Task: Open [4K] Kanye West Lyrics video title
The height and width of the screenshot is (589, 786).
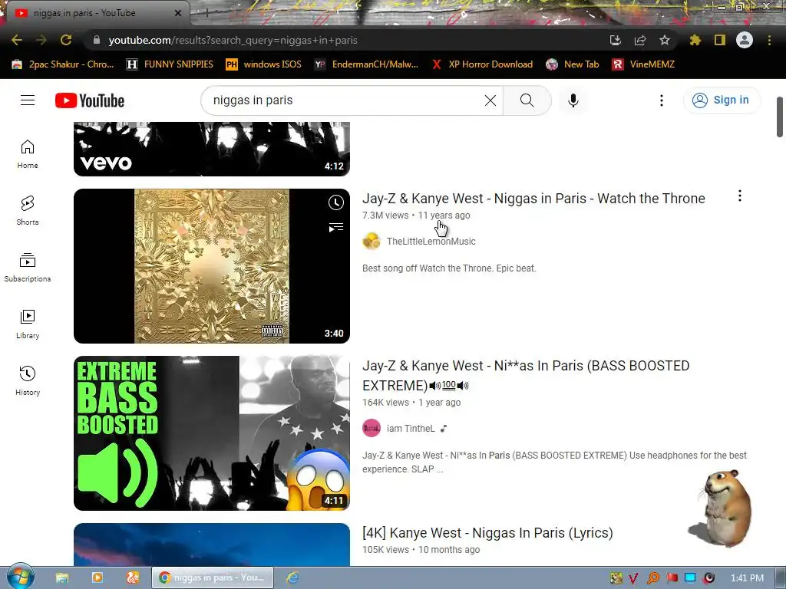Action: [x=487, y=533]
